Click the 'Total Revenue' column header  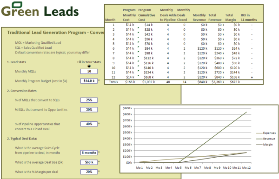[x=215, y=18]
